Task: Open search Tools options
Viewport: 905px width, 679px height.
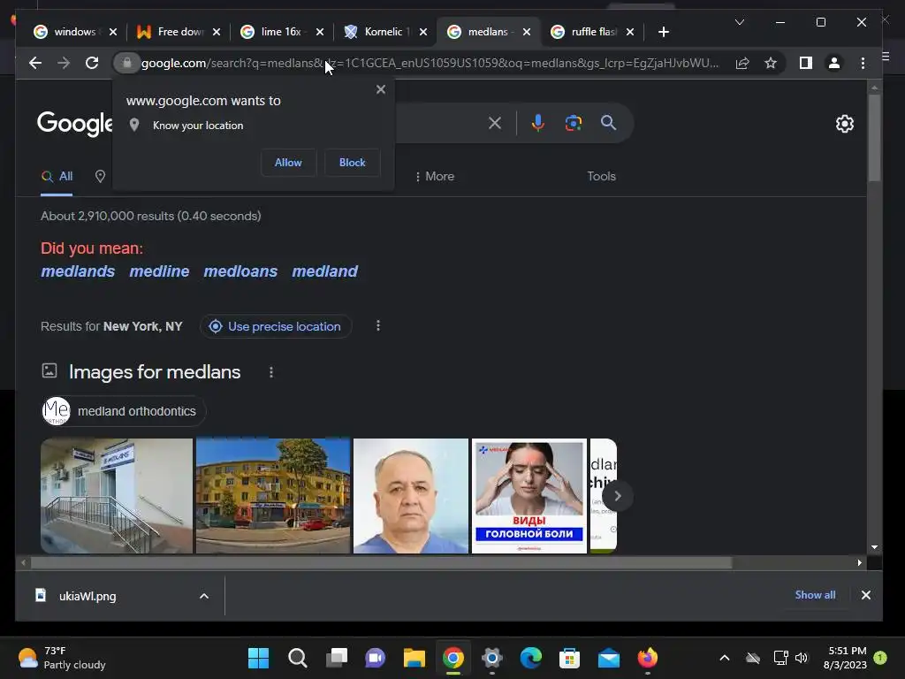Action: (601, 177)
